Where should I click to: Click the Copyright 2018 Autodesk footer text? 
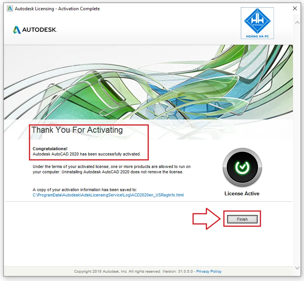coord(133,272)
